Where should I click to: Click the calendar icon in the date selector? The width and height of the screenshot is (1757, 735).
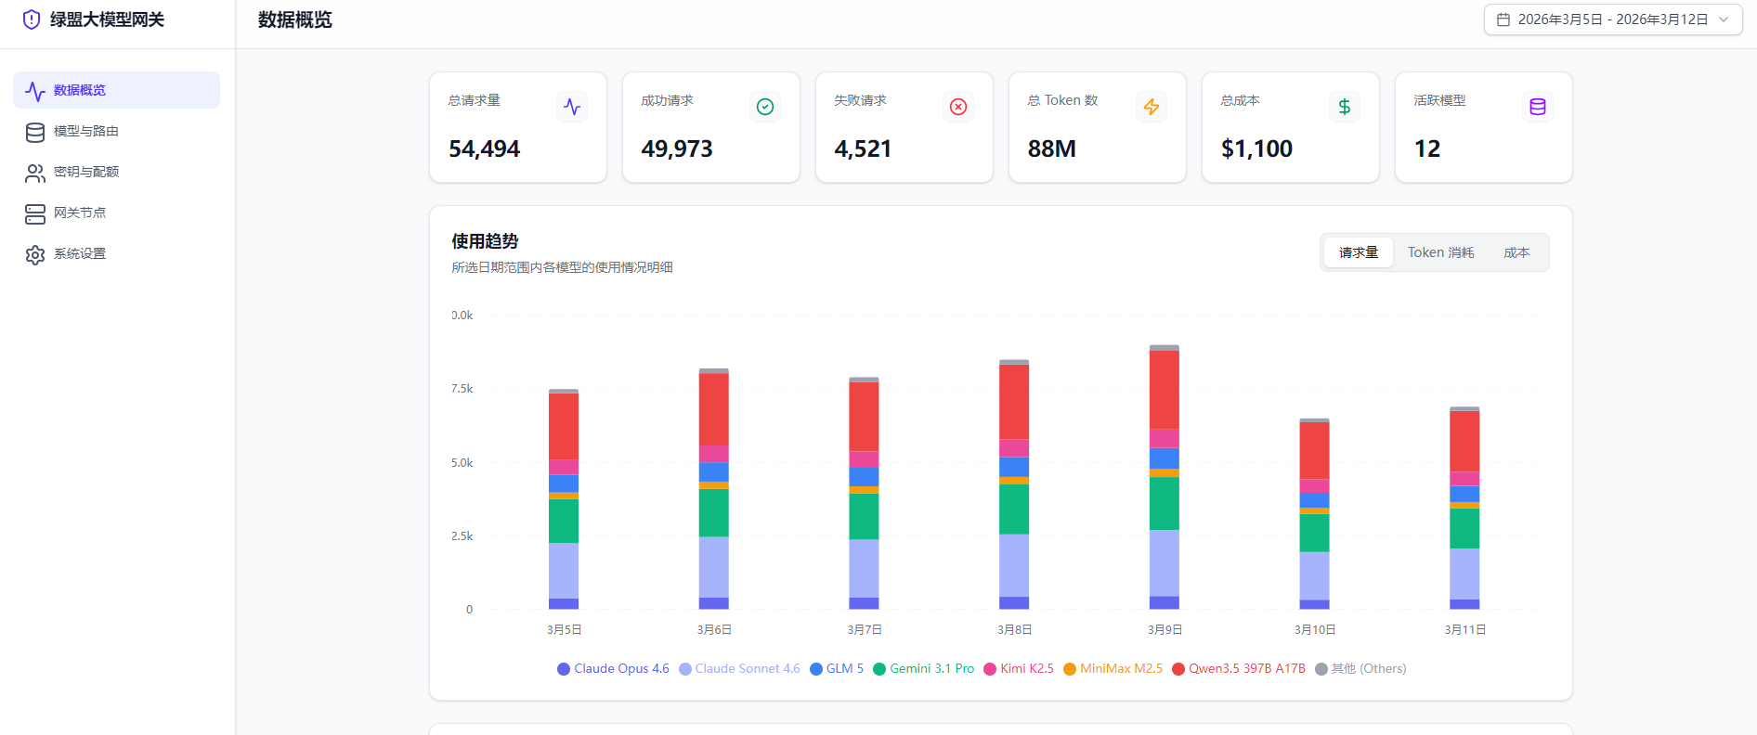pos(1503,19)
